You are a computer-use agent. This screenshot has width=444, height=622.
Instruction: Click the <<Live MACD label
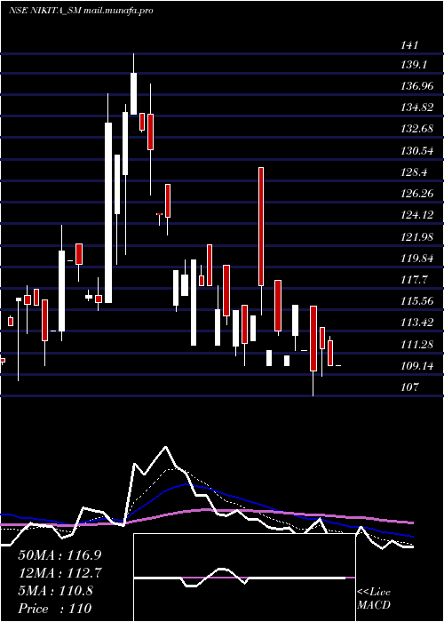(374, 598)
